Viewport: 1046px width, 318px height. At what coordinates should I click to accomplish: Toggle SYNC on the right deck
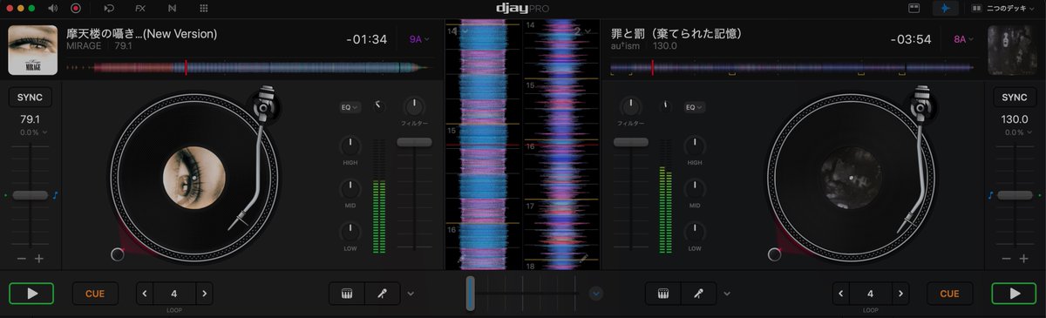[1015, 97]
